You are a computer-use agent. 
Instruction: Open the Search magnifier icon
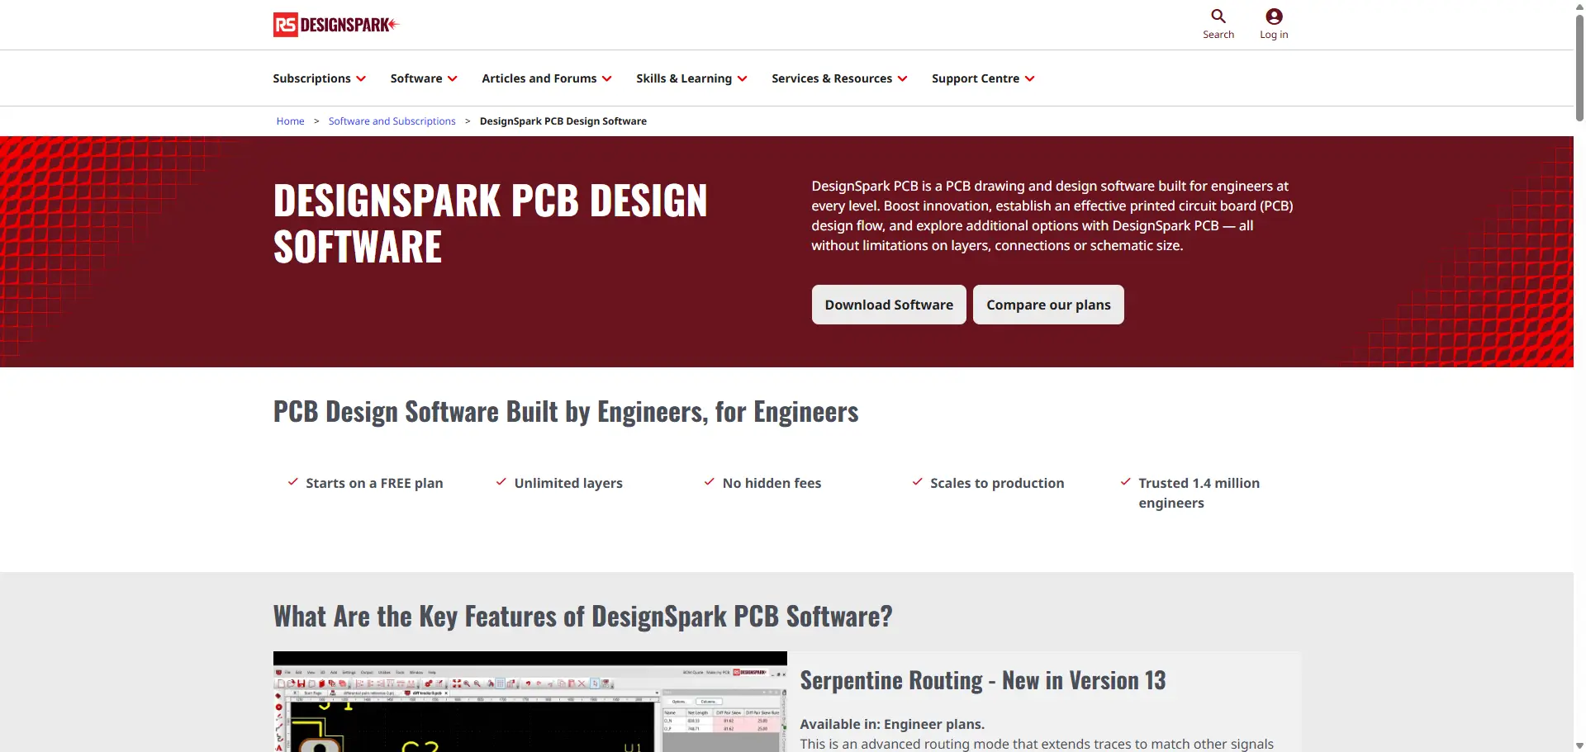point(1218,17)
